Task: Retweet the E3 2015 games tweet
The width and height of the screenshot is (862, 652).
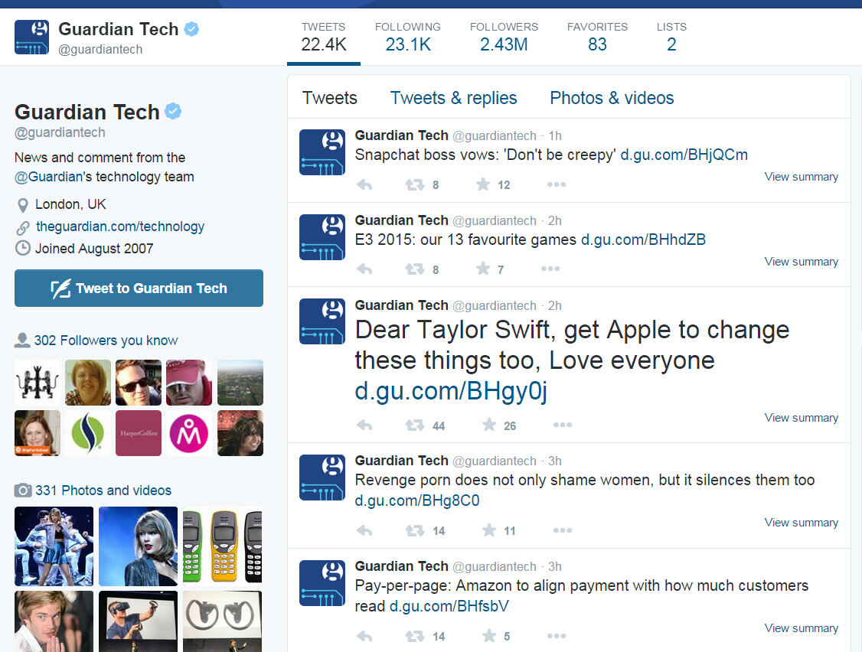Action: [x=414, y=269]
